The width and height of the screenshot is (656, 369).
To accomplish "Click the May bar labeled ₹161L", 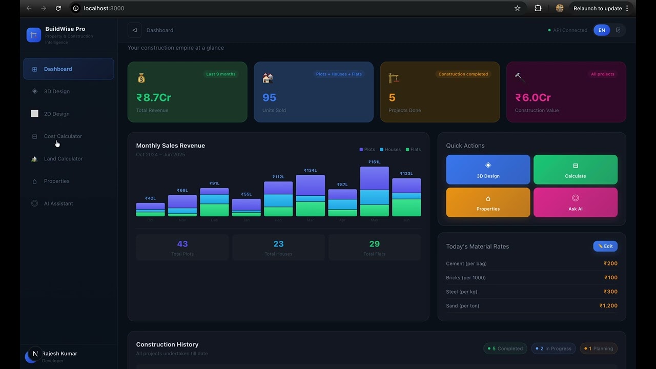I will coord(374,192).
